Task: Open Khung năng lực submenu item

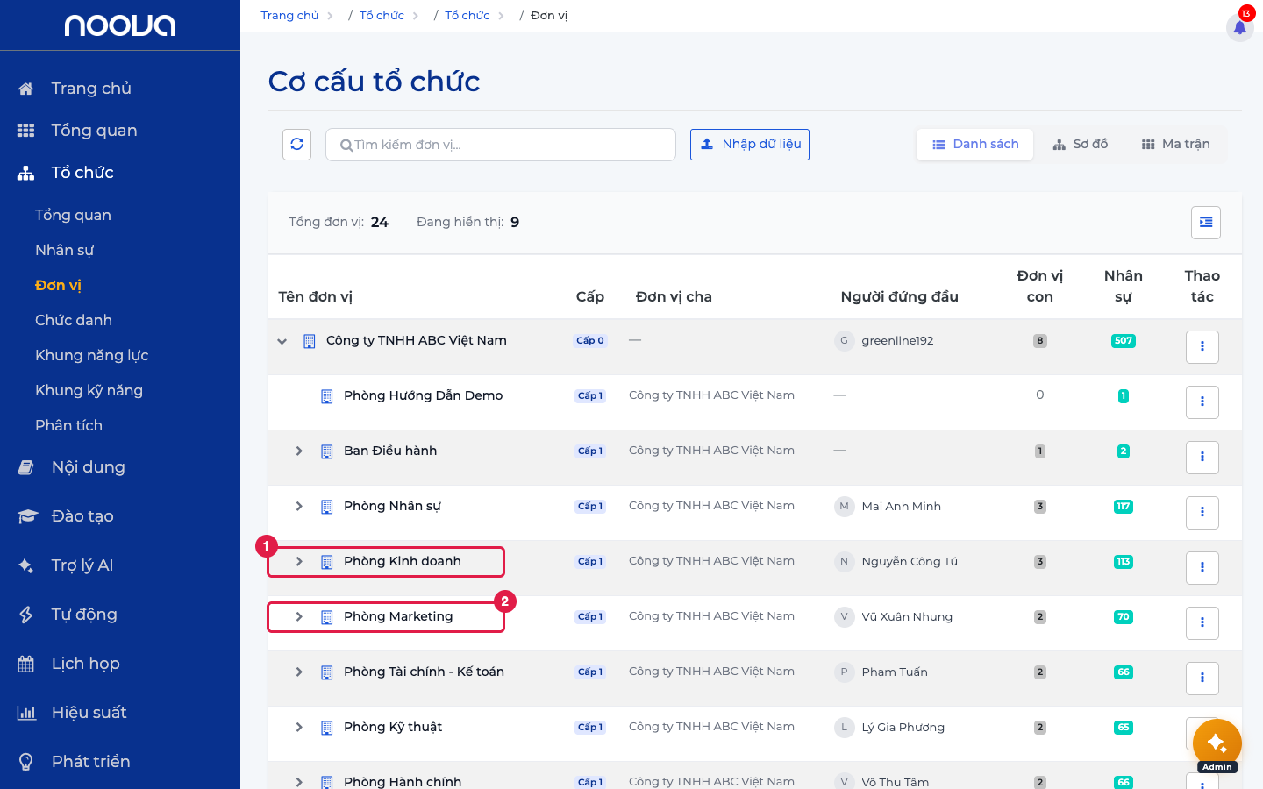Action: [92, 355]
